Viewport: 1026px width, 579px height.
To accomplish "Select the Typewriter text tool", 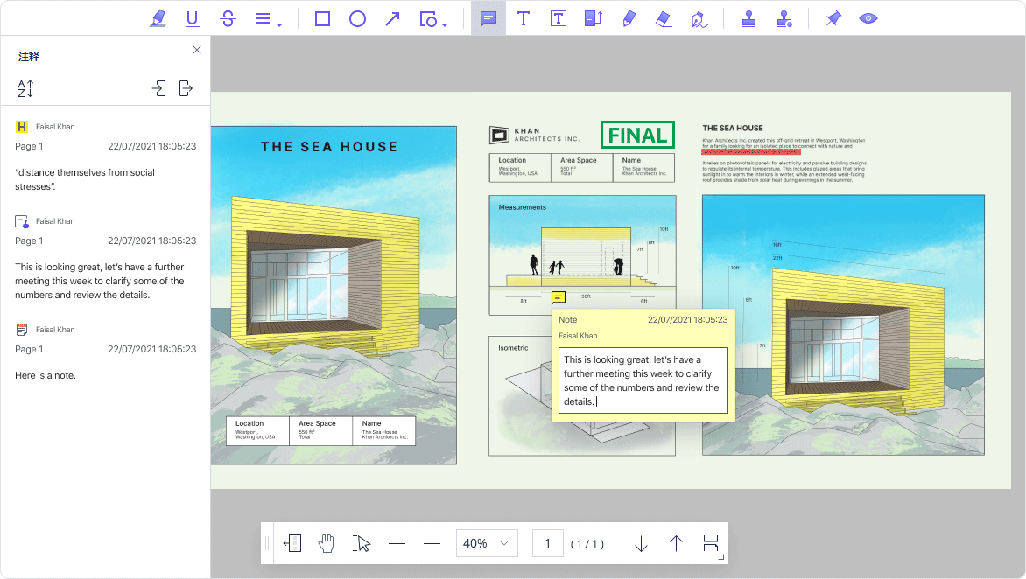I will 524,18.
